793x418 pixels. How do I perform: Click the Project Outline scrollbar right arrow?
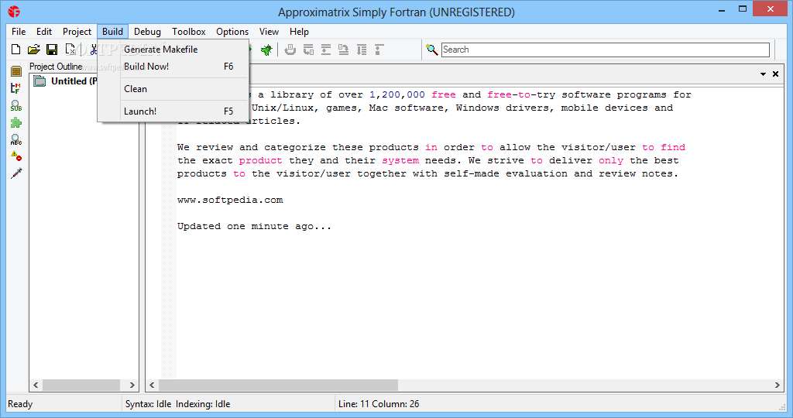(x=132, y=385)
